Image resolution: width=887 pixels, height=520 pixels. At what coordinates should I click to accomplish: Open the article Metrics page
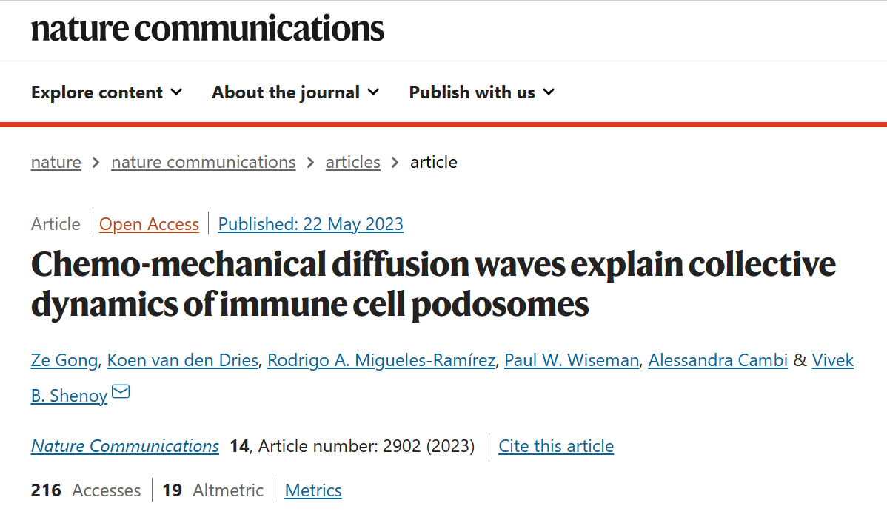(x=313, y=490)
